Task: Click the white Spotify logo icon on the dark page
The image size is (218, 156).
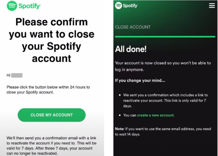Action: click(118, 5)
